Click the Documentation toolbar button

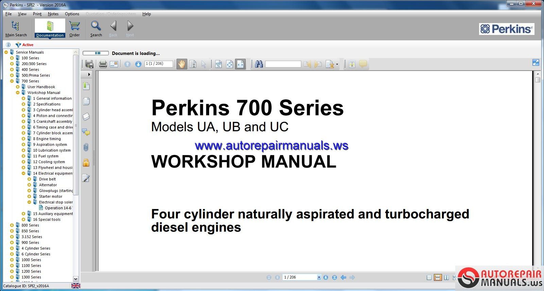50,28
